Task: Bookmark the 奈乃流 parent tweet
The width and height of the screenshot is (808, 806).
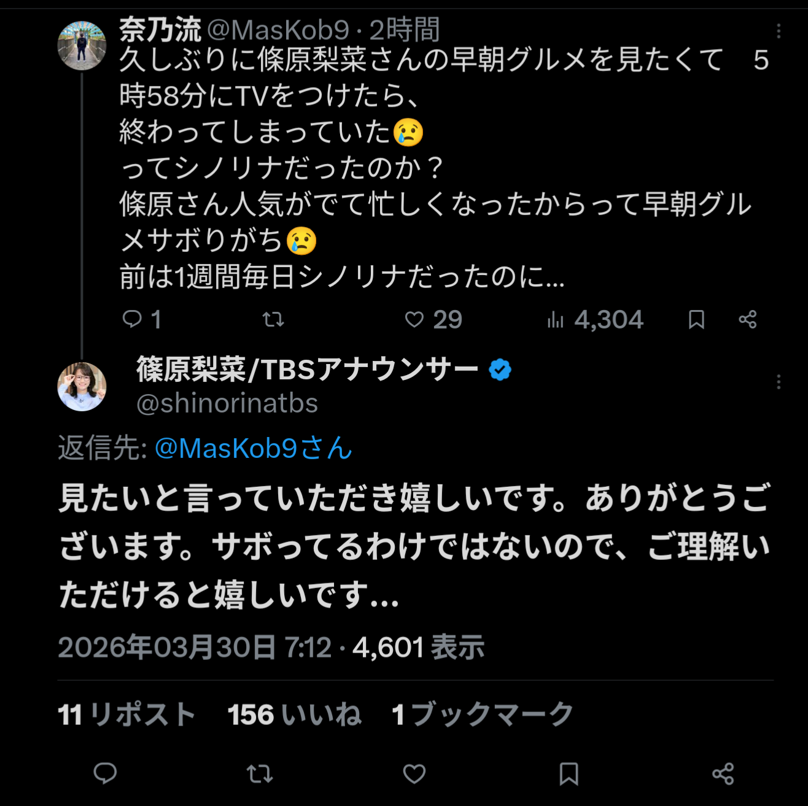Action: 696,319
